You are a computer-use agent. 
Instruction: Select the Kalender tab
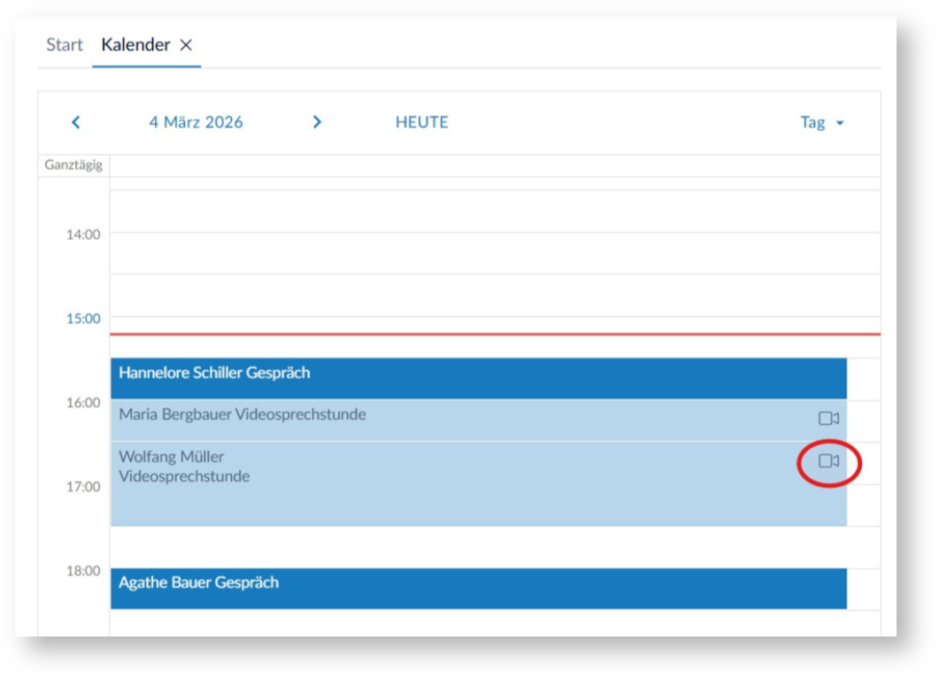[135, 45]
